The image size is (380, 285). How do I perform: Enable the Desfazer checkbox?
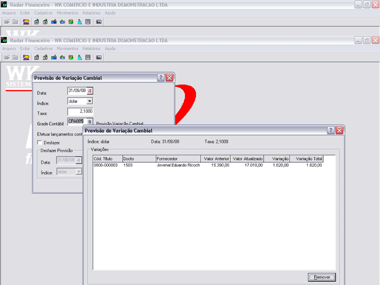pos(40,142)
